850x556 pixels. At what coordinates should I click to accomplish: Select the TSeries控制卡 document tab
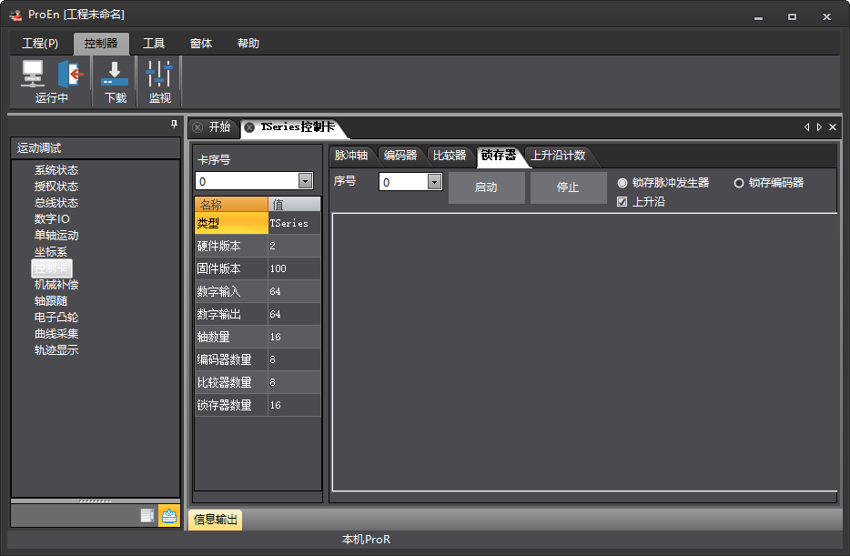click(x=297, y=127)
